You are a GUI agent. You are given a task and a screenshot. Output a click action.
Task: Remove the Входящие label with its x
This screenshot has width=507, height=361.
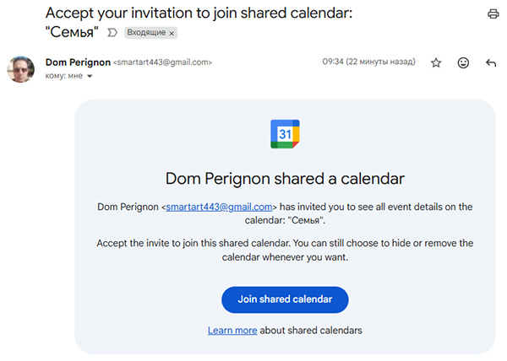coord(172,34)
